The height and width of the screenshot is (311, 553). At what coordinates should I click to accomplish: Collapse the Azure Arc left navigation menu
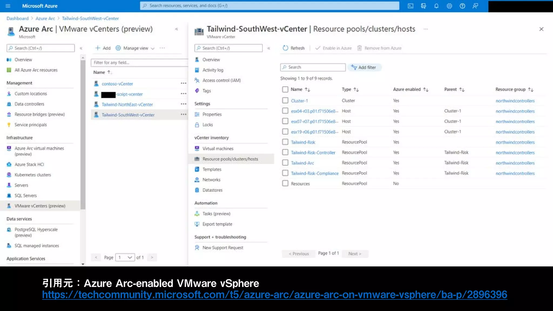pos(81,48)
